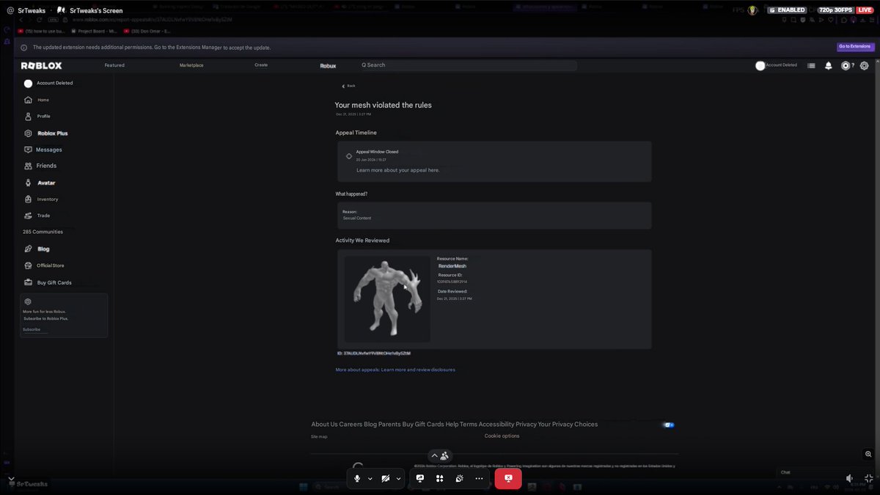The height and width of the screenshot is (495, 880).
Task: Open Messages from the sidebar
Action: coord(43,150)
